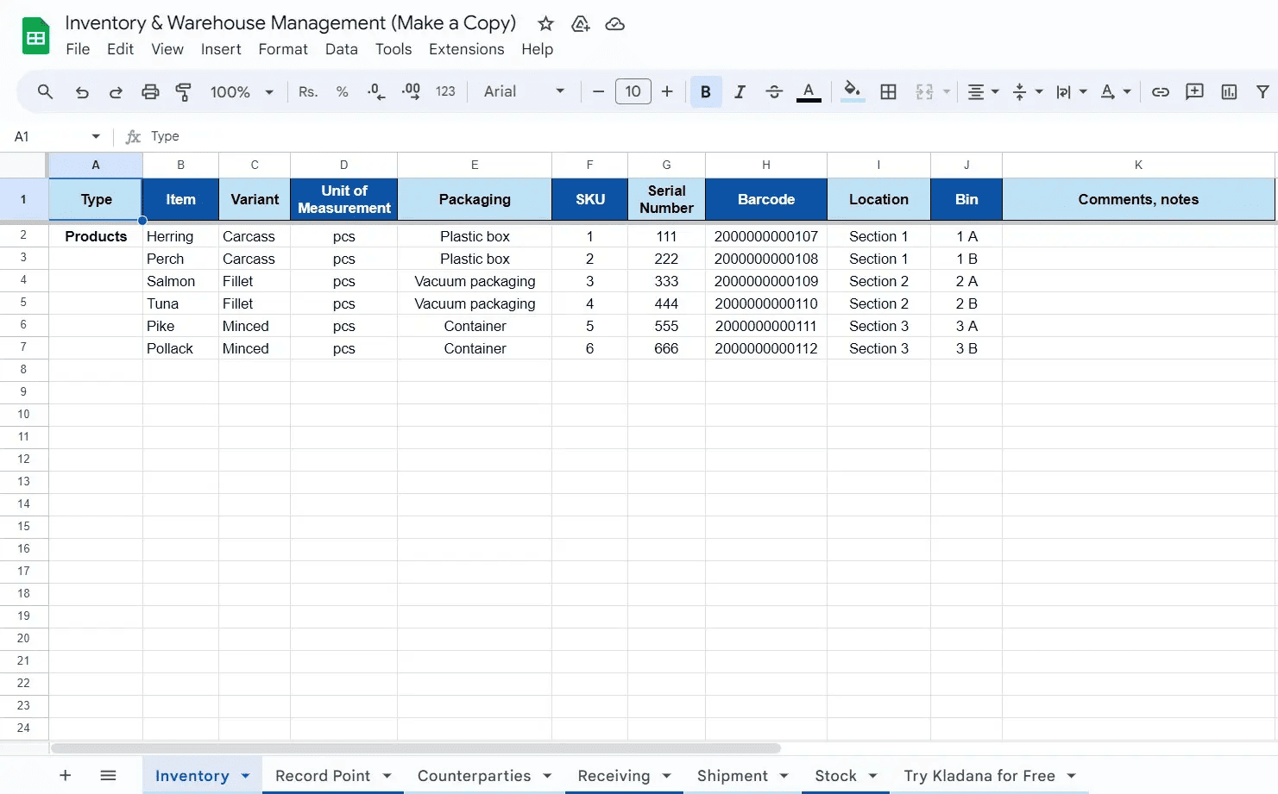Open the Extensions menu
The width and height of the screenshot is (1278, 794).
(x=466, y=49)
